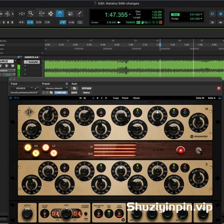Toggle the EQ R yellow lamp button
The width and height of the screenshot is (224, 224).
tap(36, 153)
